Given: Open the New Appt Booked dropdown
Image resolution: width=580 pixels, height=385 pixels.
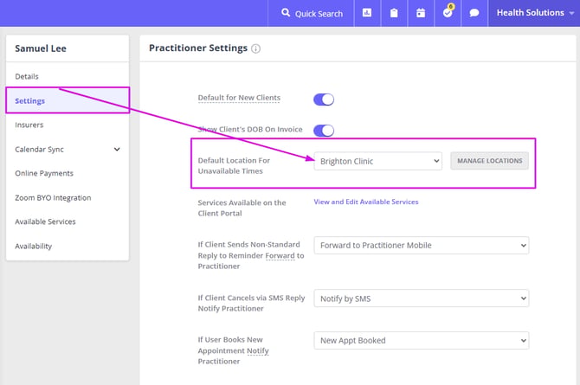Looking at the screenshot, I should [x=421, y=341].
